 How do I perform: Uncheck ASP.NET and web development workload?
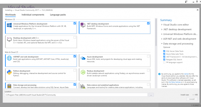[x=75, y=56]
